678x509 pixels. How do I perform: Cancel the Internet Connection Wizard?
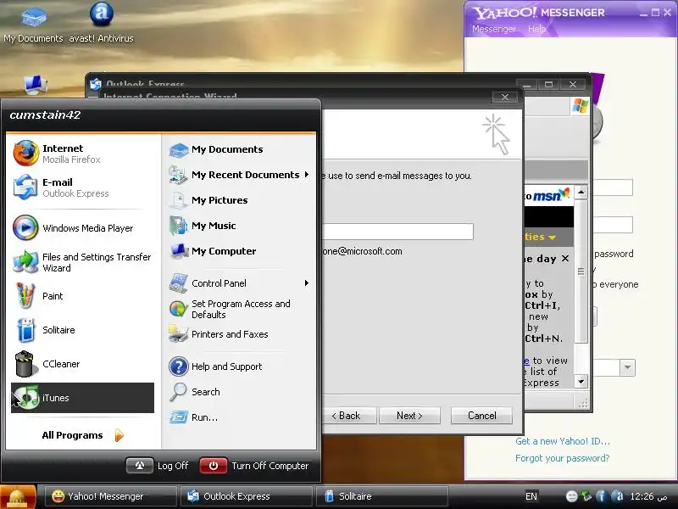pos(481,416)
